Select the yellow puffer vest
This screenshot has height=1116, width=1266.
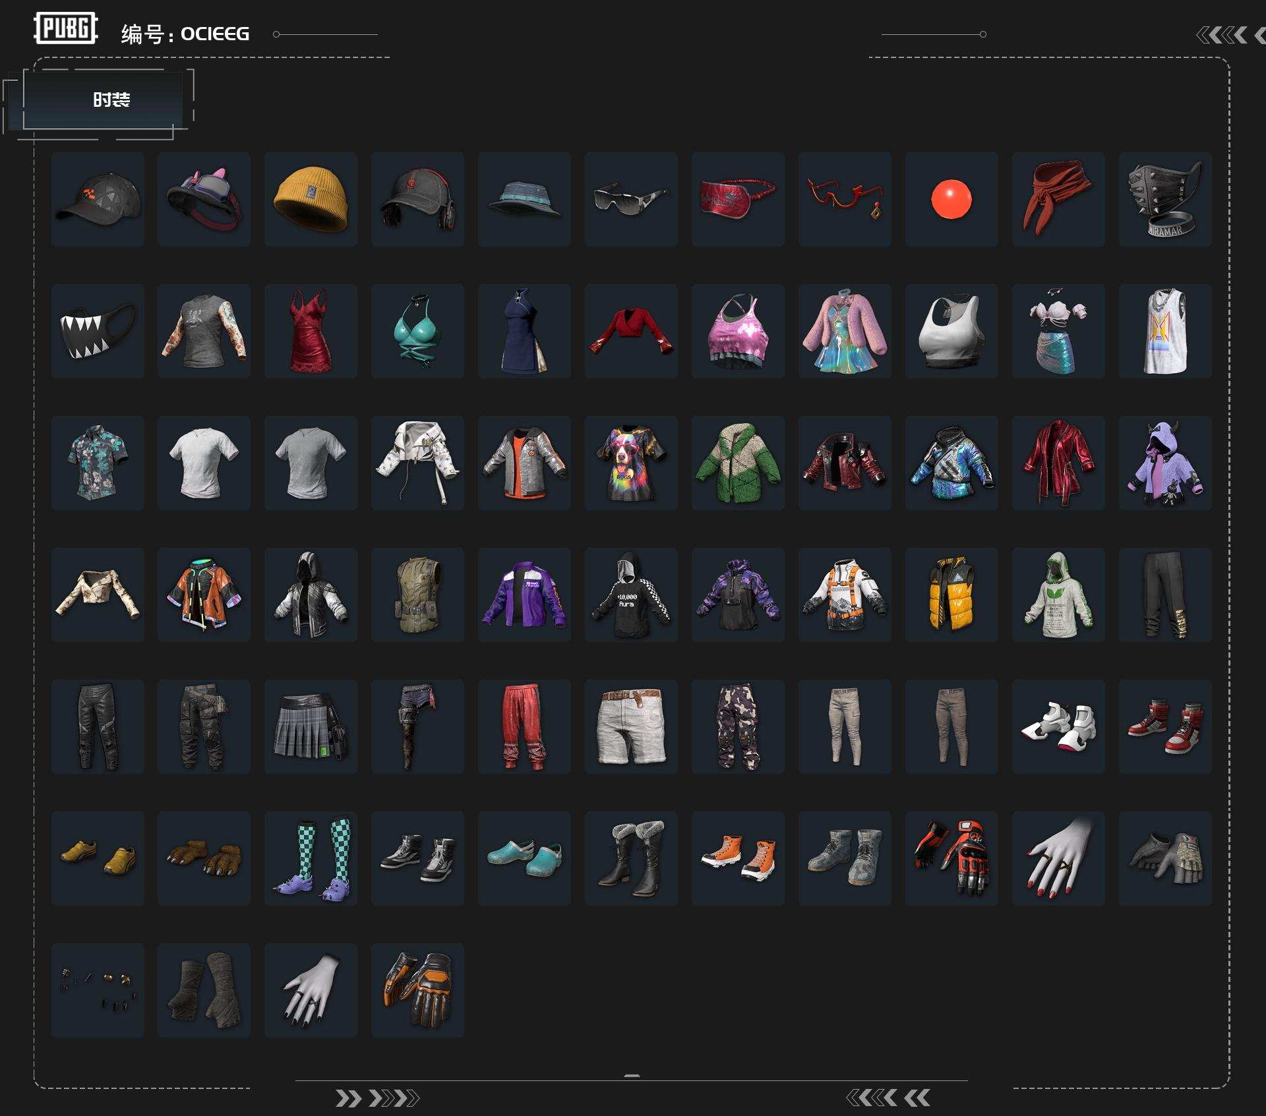pos(951,595)
